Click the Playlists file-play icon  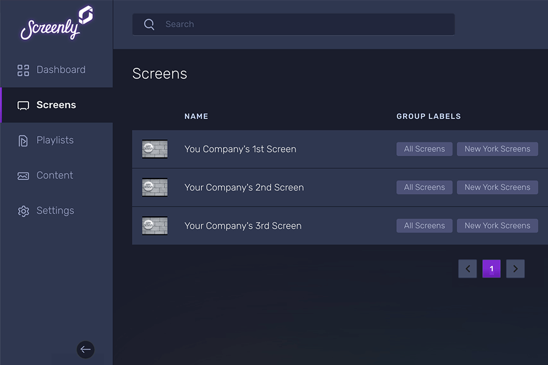(23, 141)
